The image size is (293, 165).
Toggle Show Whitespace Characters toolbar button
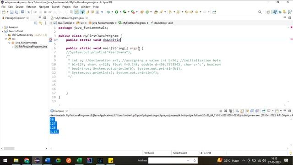coord(102,12)
